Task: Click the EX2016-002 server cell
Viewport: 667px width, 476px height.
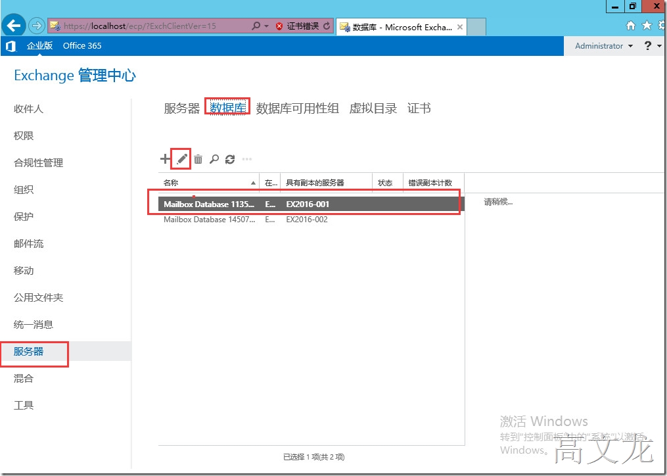Action: (307, 220)
